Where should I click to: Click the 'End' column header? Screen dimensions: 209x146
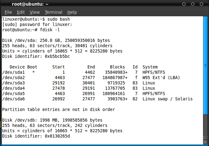pos(91,67)
